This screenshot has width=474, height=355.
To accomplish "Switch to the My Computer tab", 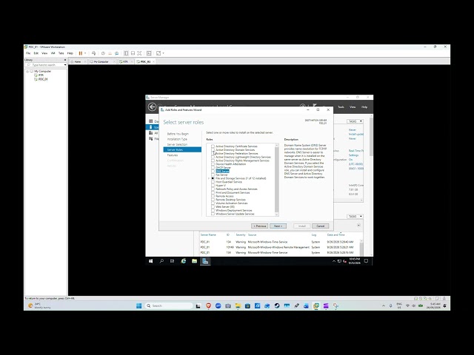I will coord(101,61).
